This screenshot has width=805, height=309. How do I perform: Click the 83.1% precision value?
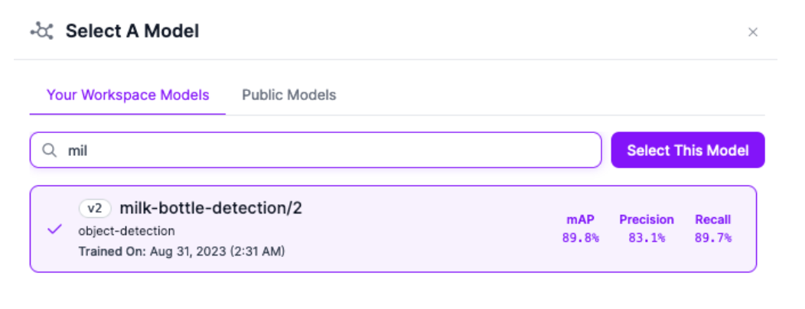(x=647, y=238)
